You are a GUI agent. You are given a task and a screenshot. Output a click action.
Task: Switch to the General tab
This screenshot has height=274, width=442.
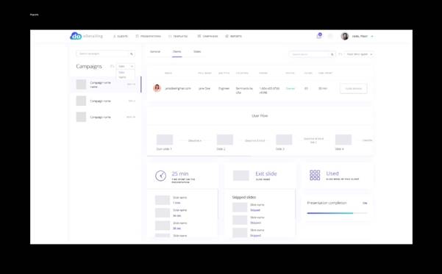click(x=155, y=52)
